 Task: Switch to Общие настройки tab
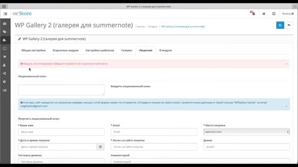tap(34, 51)
